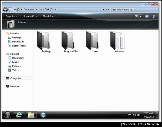Viewport: 162px width, 127px height.
Task: Click the Local Disk drive icon in details pane
Action: [x=11, y=24]
